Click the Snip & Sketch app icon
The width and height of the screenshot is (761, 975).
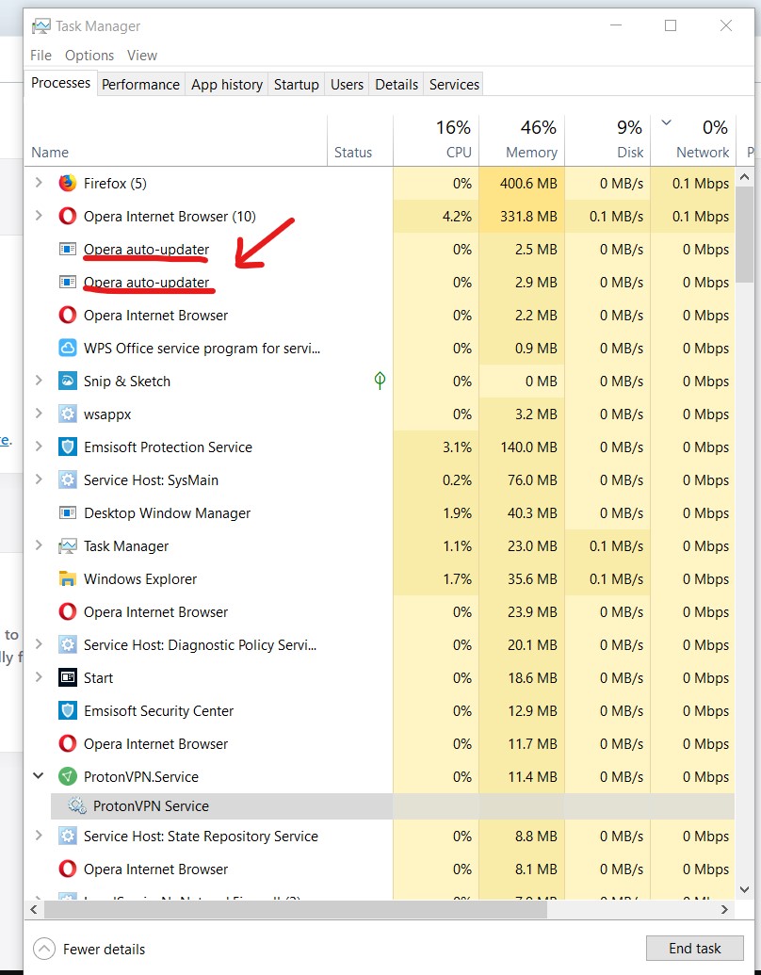coord(68,382)
